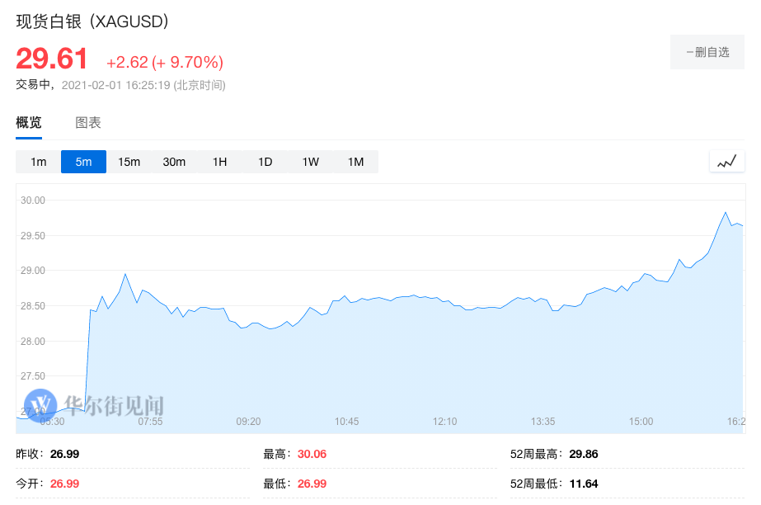Click the 12:10 time axis label
The image size is (761, 505).
(x=445, y=422)
